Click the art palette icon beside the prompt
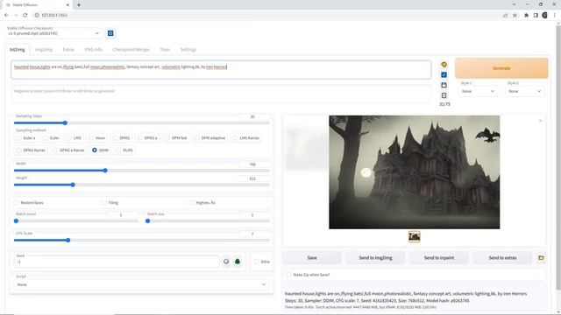This screenshot has width=561, height=315. click(x=444, y=65)
